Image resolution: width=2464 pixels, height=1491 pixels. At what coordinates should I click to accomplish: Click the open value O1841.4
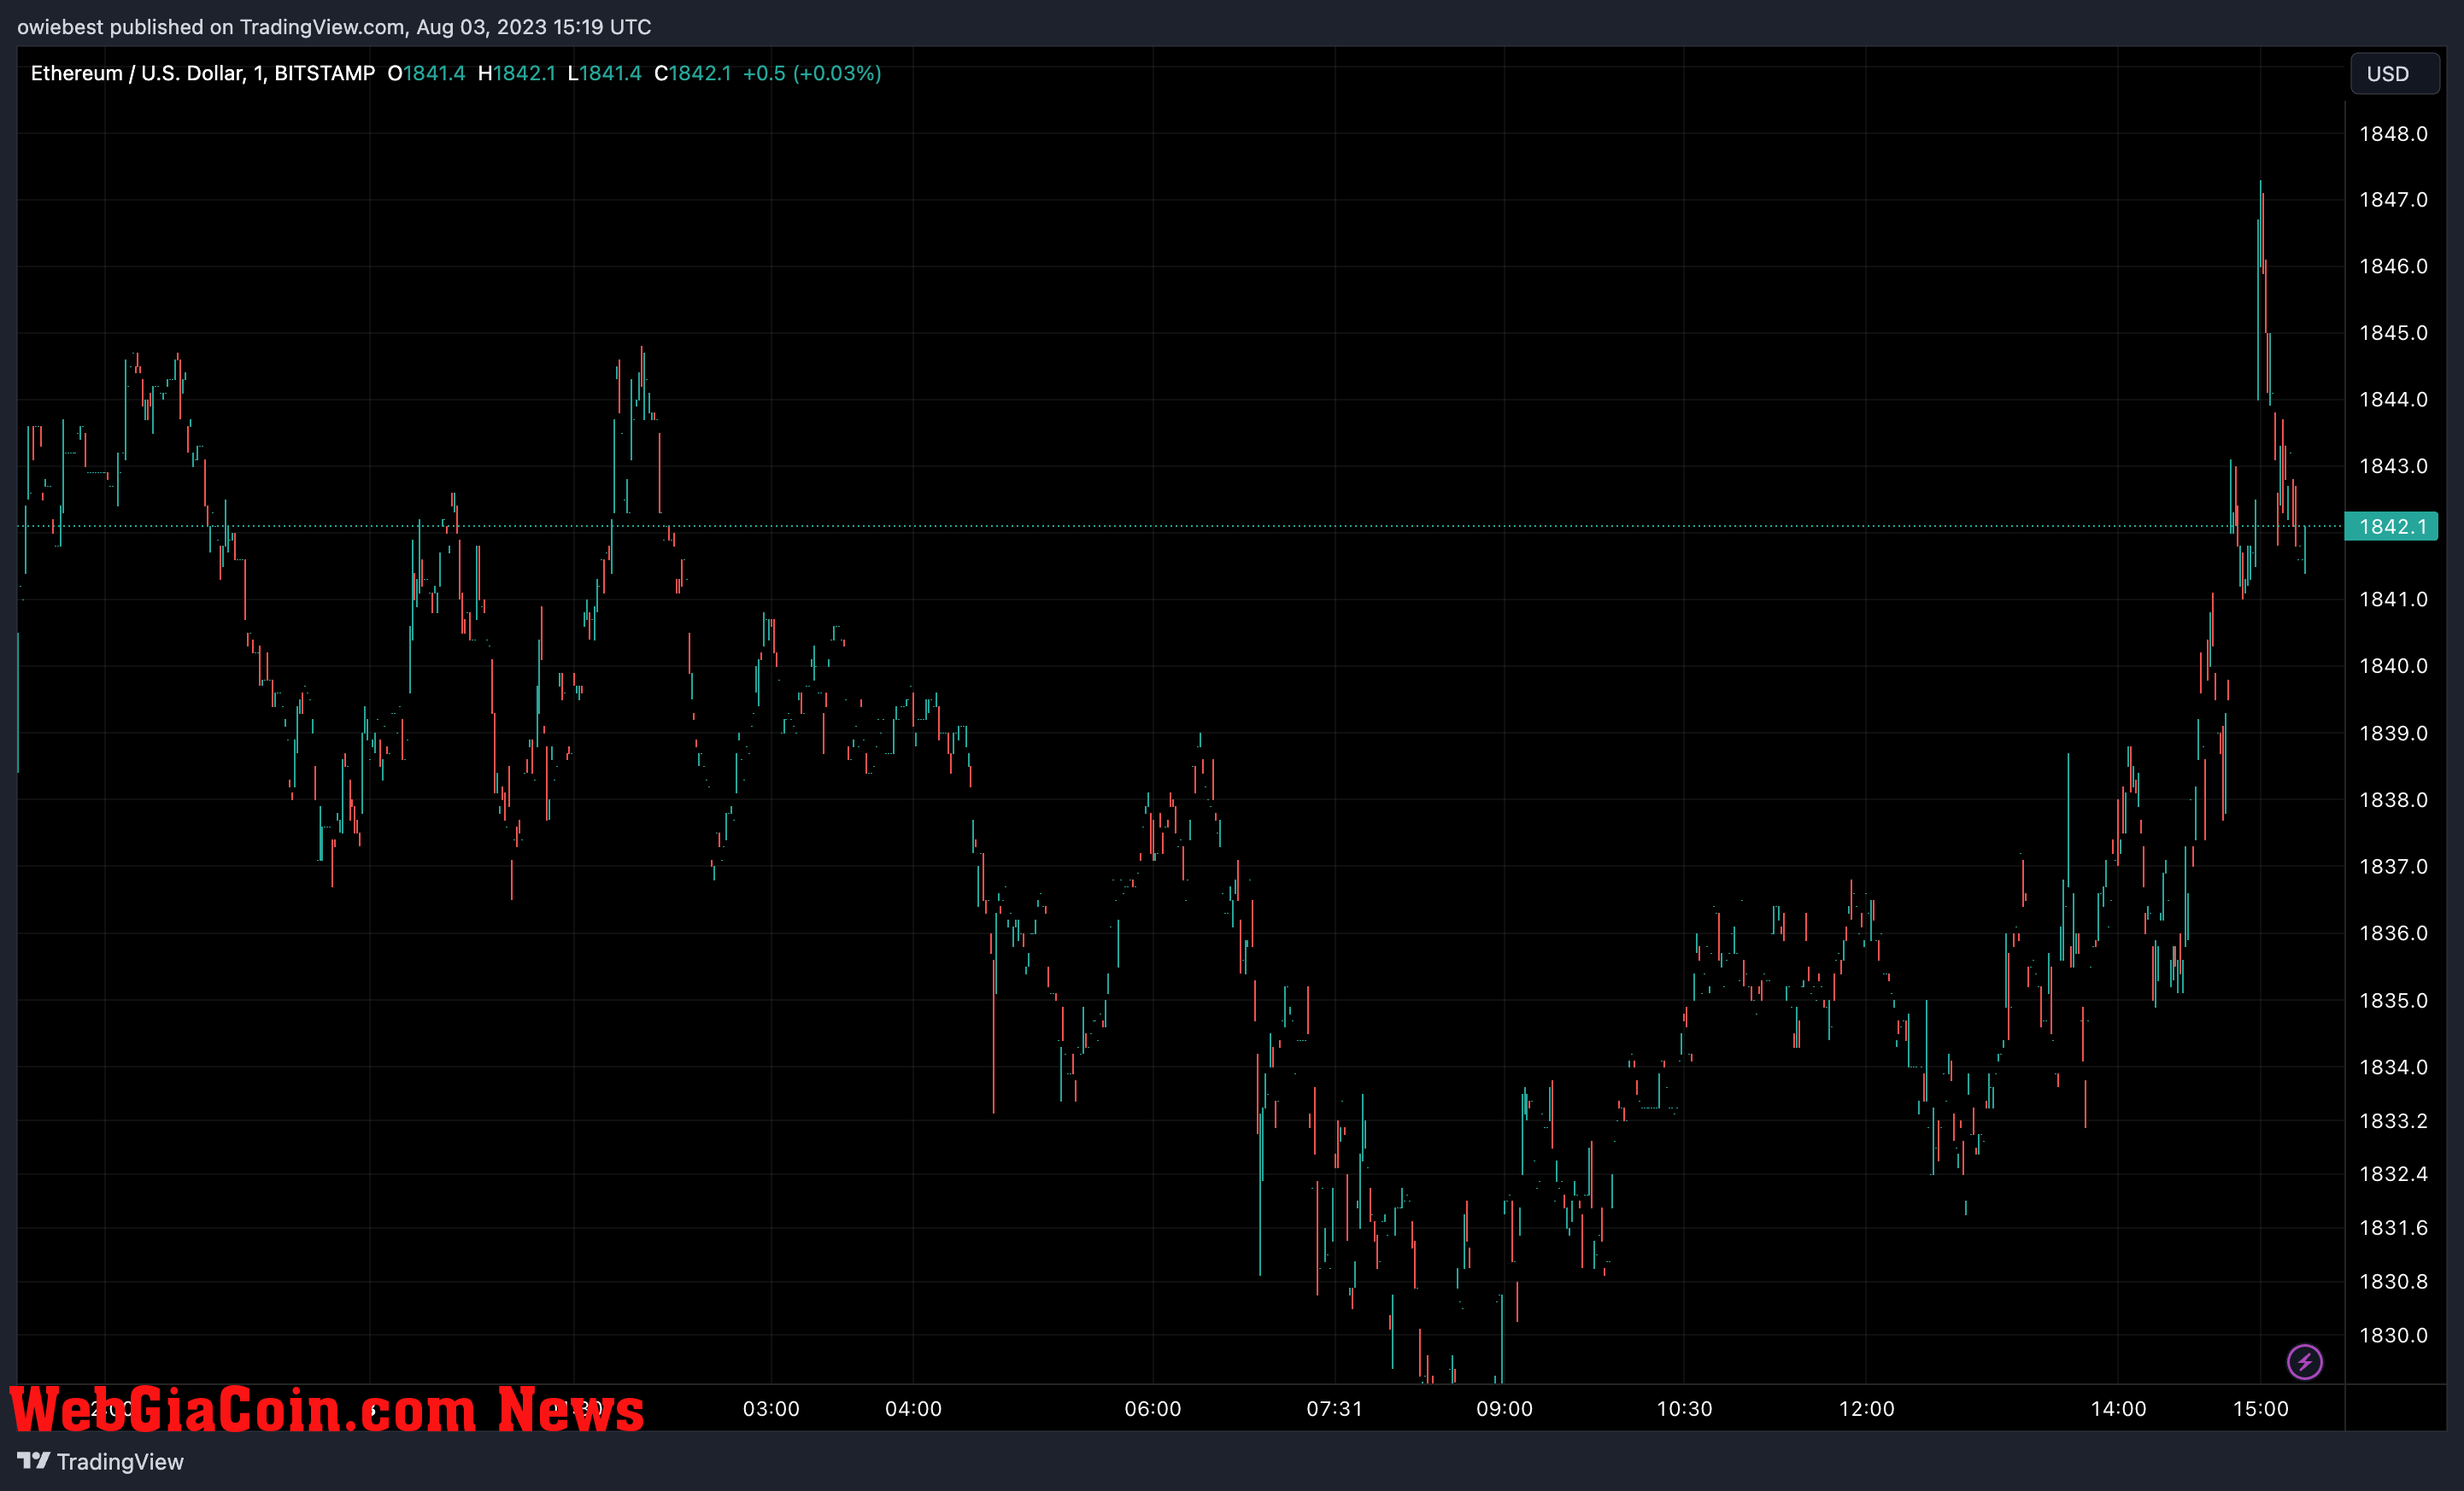[426, 73]
